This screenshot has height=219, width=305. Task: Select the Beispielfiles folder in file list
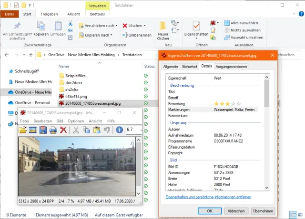coord(76,76)
